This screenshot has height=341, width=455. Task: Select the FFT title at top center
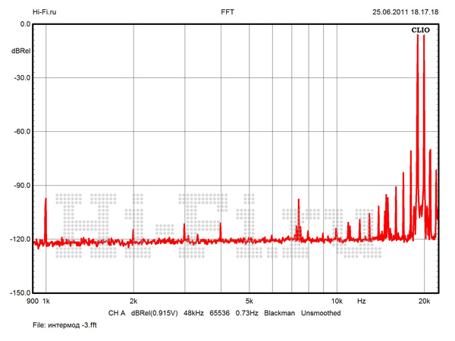point(227,12)
